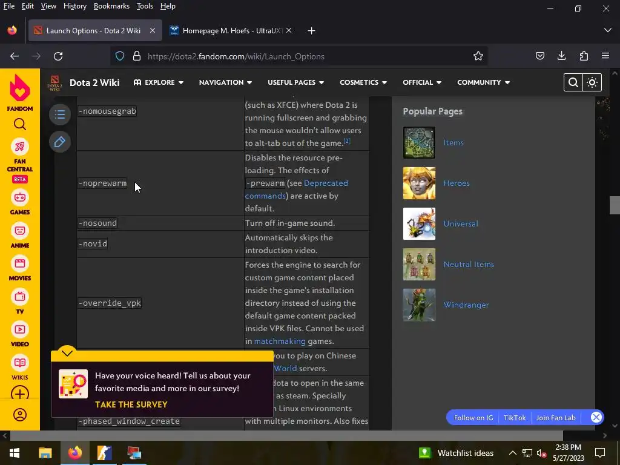Open Fan Central Beta
Image resolution: width=620 pixels, height=465 pixels.
[20, 160]
